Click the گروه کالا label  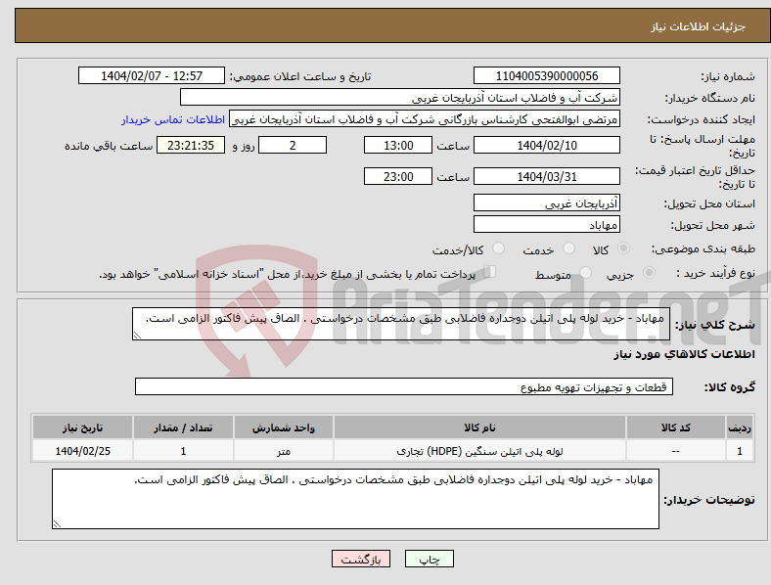point(730,387)
